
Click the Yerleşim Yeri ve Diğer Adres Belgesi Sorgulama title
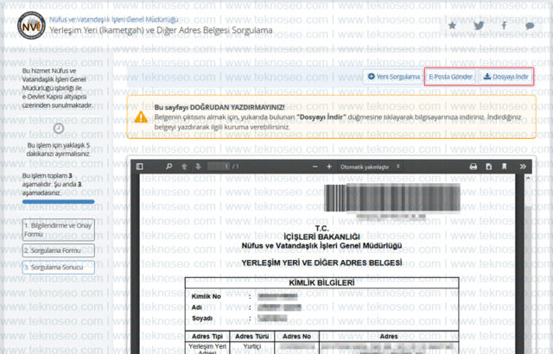(x=161, y=30)
